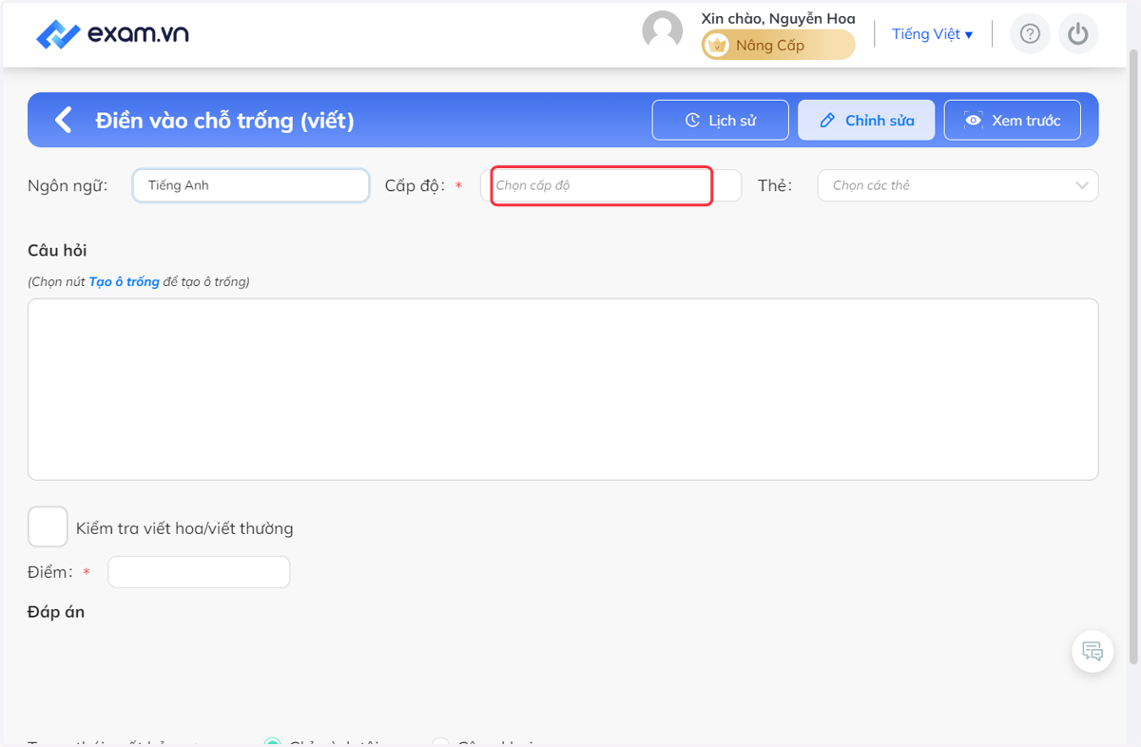
Task: Open the user avatar profile picture
Action: pos(663,30)
